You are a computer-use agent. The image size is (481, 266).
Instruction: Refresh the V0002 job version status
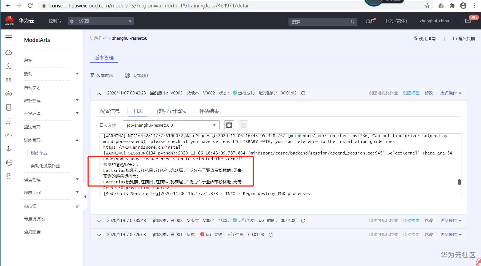click(x=303, y=221)
